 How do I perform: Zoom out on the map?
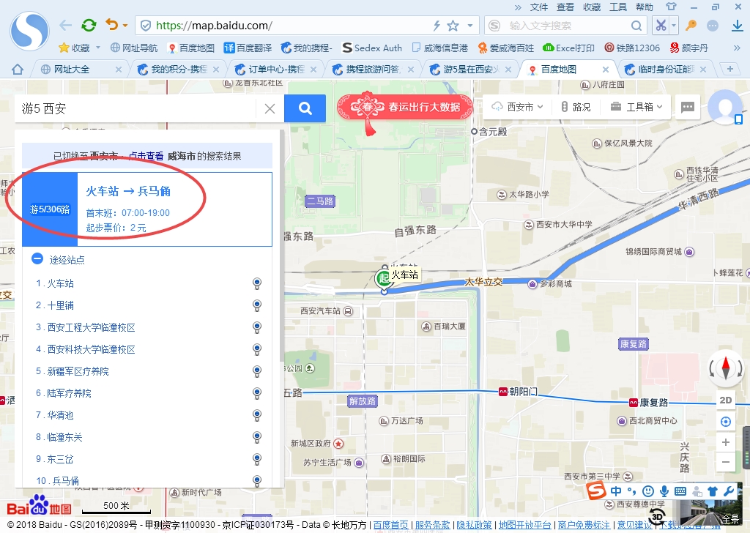726,463
